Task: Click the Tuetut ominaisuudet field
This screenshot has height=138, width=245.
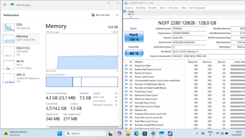Action: point(209,56)
